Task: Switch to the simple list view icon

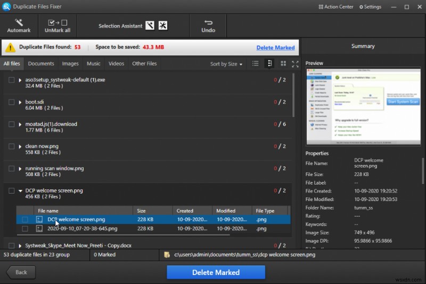Action: click(x=255, y=63)
